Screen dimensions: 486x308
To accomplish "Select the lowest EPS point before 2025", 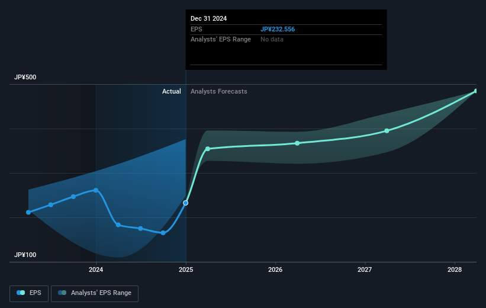I will coord(163,233).
